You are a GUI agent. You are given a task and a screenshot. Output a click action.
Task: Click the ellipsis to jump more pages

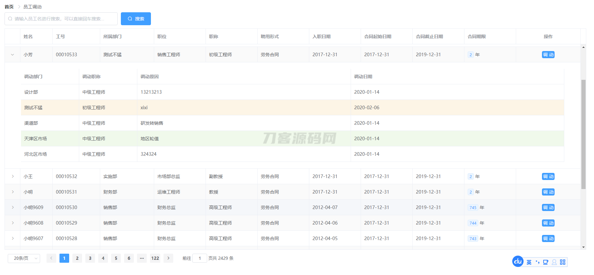point(142,258)
